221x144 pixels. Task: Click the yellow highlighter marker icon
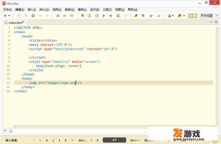[136, 16]
